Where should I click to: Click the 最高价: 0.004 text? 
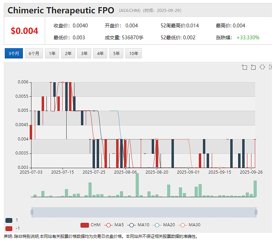[231, 26]
